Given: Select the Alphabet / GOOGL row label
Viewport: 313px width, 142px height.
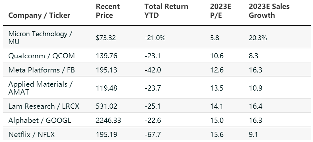Looking at the screenshot, I should pos(40,121).
